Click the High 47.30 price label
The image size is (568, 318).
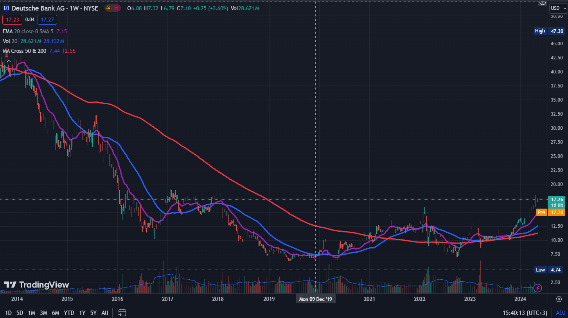pos(550,31)
